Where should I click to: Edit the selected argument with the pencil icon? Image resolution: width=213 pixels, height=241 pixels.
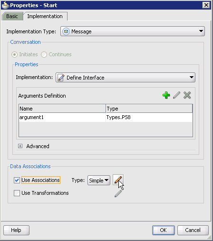(176, 95)
